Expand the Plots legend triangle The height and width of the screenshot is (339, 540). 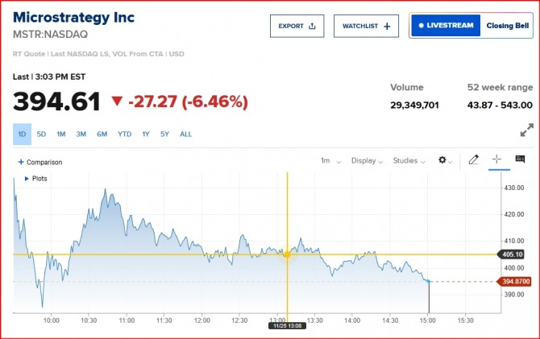pyautogui.click(x=28, y=178)
